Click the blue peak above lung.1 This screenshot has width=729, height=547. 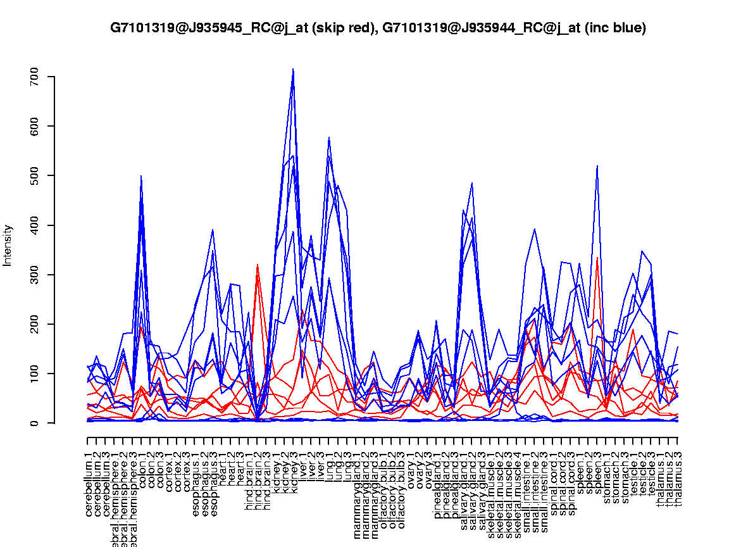(x=329, y=137)
